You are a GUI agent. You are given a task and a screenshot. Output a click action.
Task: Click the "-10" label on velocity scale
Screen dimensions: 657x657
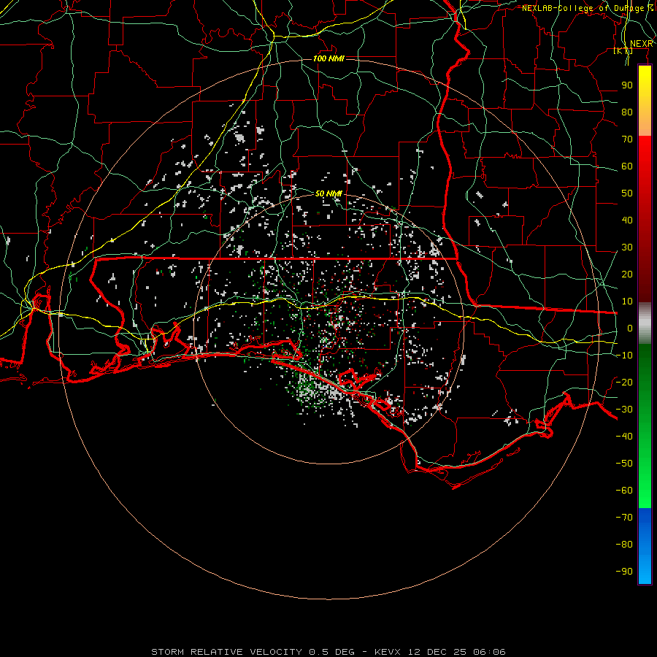624,356
